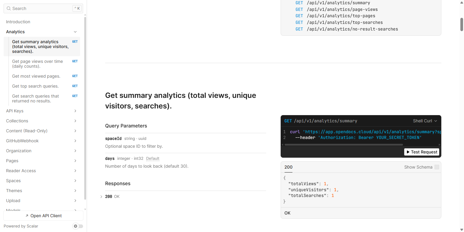Click the page vertical scrollbar thumb
The height and width of the screenshot is (232, 464).
pos(462,24)
